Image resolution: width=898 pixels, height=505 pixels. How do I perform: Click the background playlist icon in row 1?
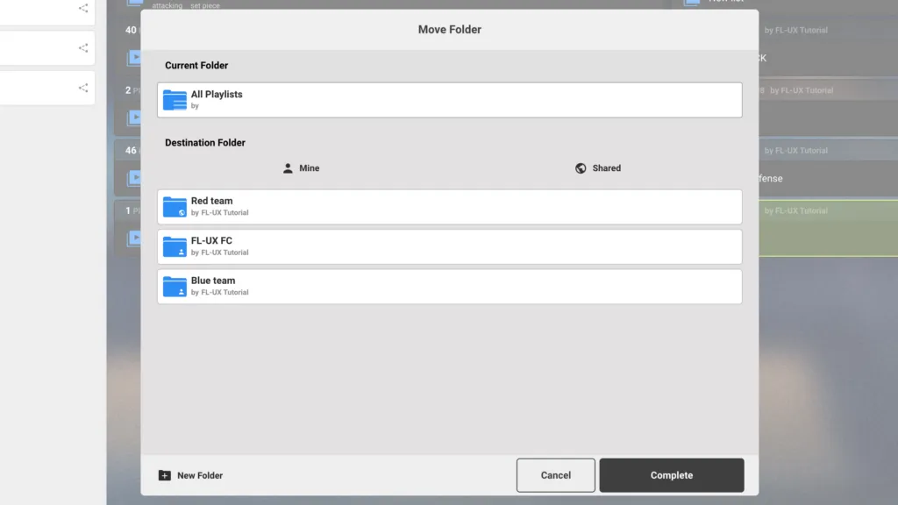click(134, 238)
